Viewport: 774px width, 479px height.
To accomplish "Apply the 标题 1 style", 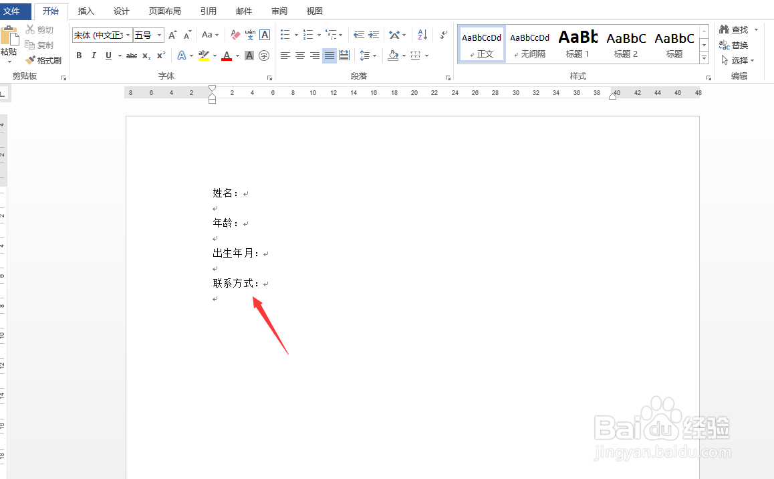I will 577,43.
